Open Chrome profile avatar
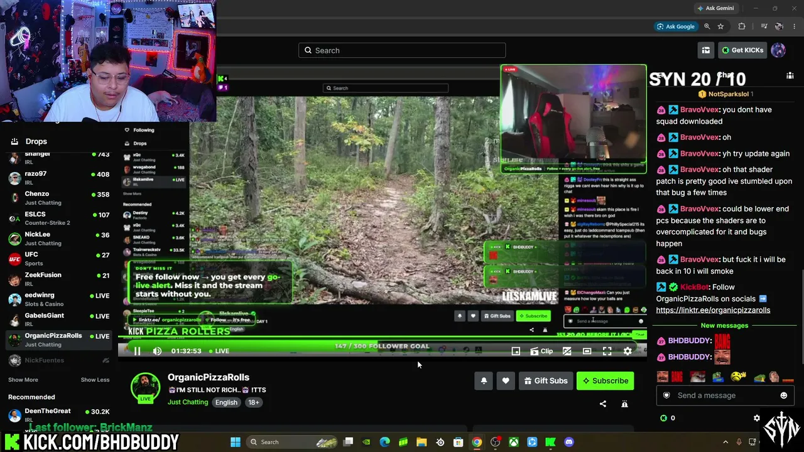This screenshot has height=452, width=804. (x=779, y=26)
